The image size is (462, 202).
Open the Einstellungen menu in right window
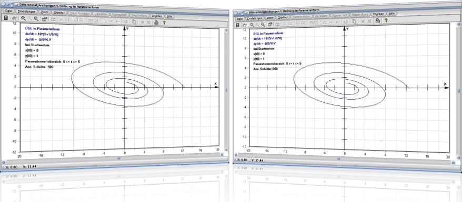255,18
